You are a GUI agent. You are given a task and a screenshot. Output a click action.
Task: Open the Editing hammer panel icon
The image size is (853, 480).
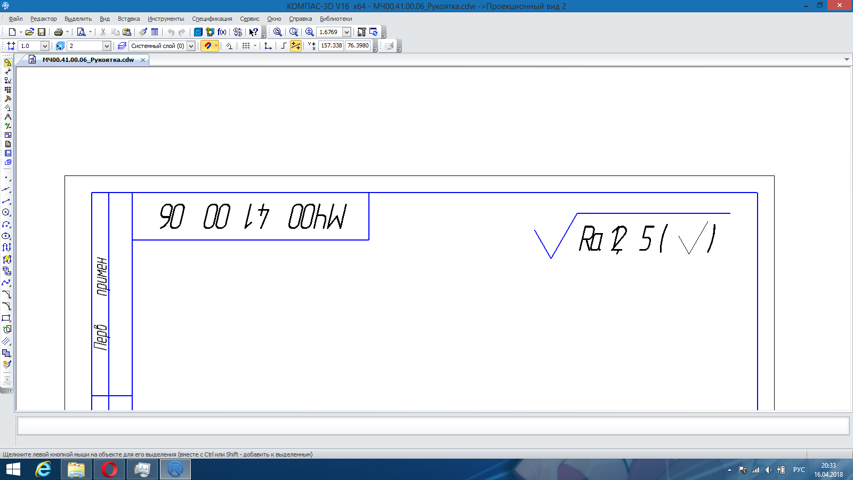[7, 99]
